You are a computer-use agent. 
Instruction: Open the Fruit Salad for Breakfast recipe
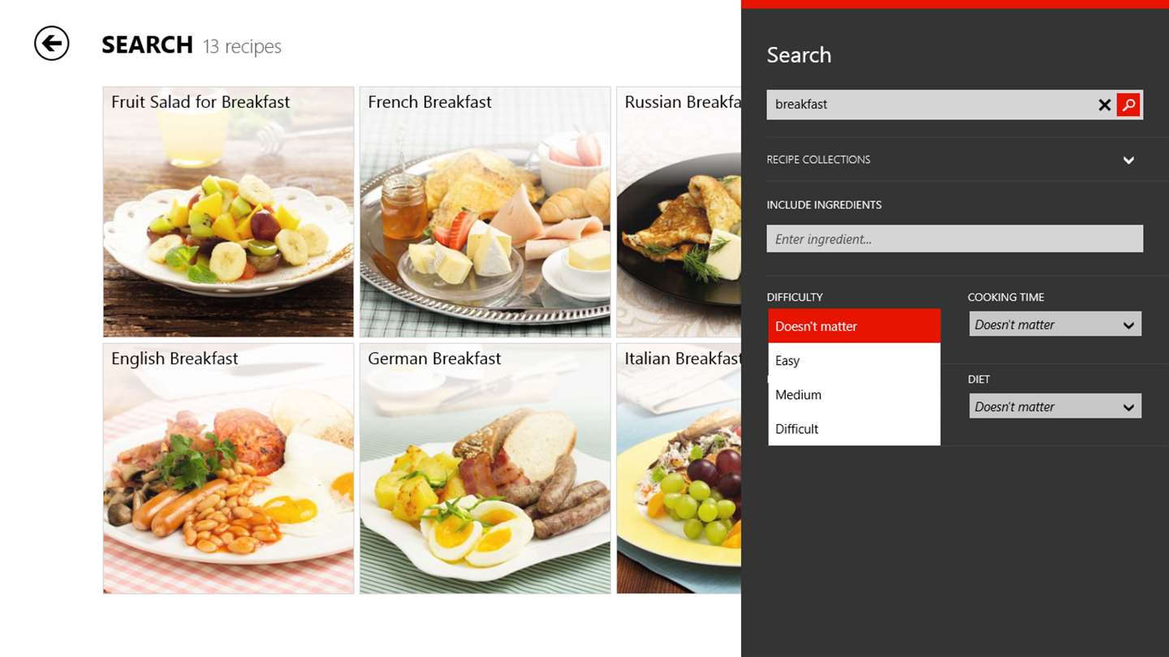(x=228, y=212)
